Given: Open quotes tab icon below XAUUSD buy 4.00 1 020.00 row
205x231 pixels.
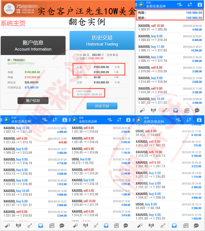Looking at the screenshot, I should point(140,226).
